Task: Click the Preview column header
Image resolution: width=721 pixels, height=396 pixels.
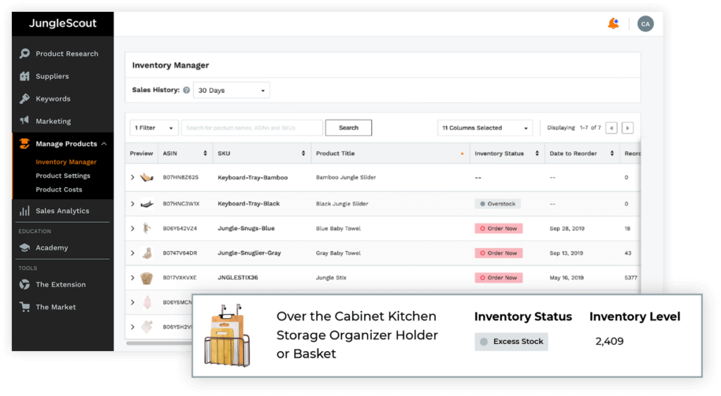Action: point(141,153)
